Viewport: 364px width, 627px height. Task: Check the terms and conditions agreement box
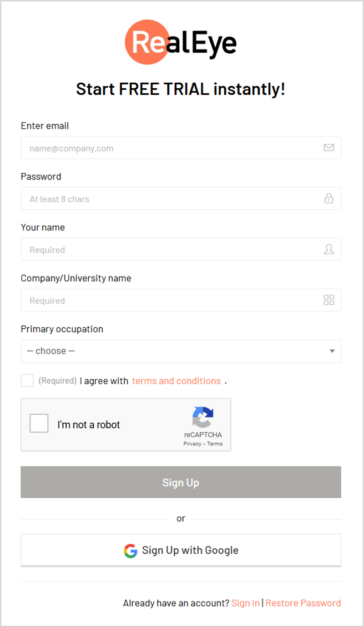pyautogui.click(x=27, y=380)
